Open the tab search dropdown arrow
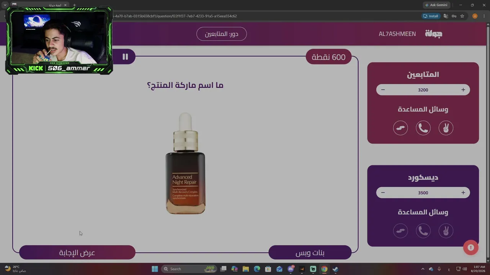Viewport: 490px width, 275px height. (5, 5)
